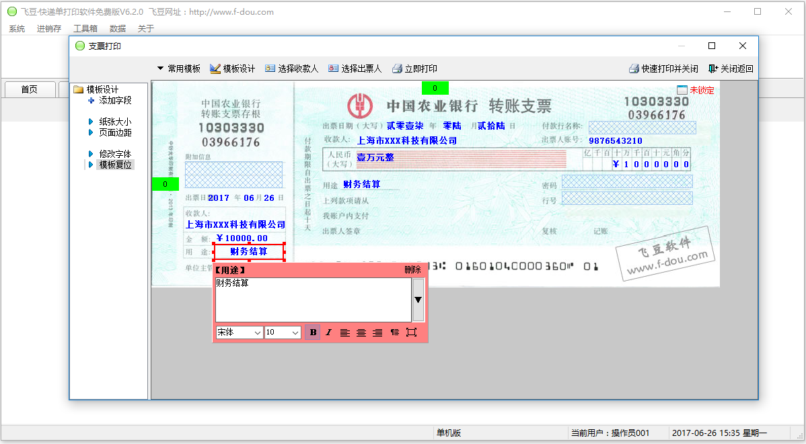Click the 选择收款人 toolbar icon
Viewport: 806px width, 444px height.
[270, 69]
